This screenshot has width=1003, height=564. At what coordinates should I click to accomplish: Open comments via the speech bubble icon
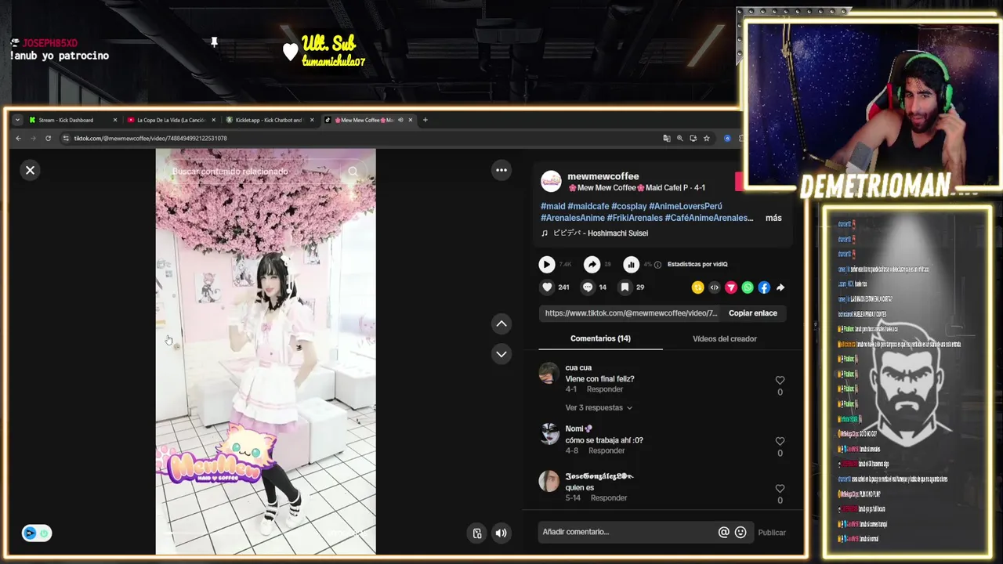(x=588, y=287)
